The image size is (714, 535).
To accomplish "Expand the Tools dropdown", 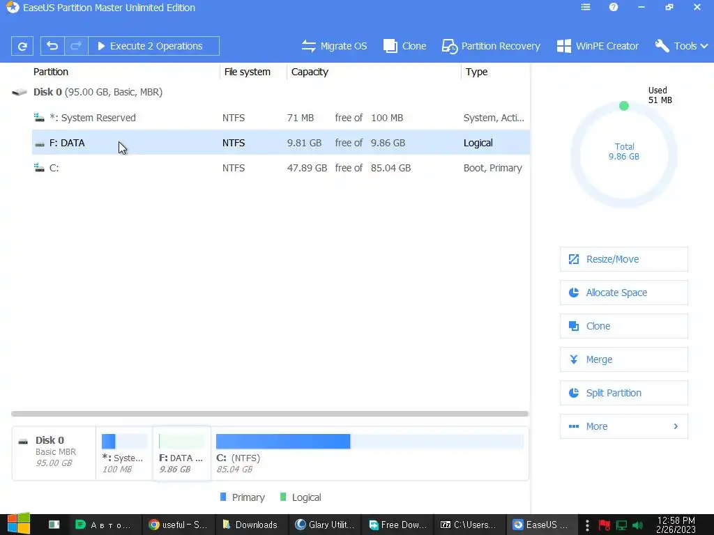I will coord(682,46).
